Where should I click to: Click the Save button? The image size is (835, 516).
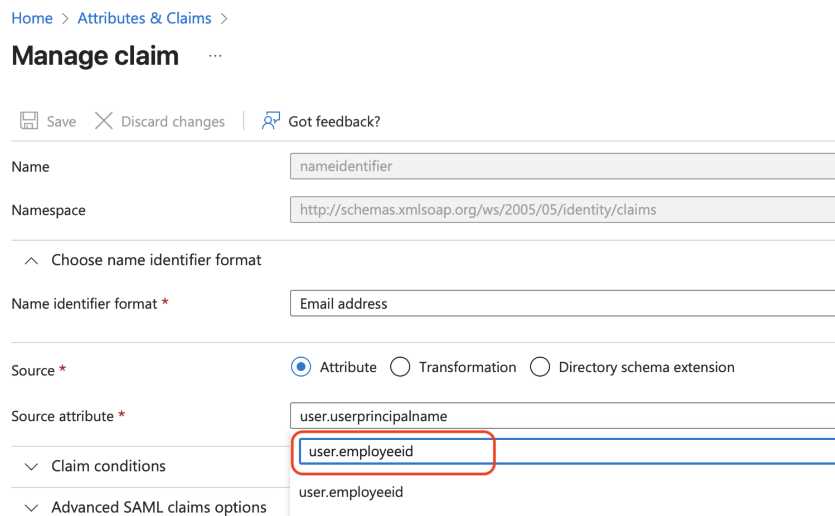[x=48, y=121]
